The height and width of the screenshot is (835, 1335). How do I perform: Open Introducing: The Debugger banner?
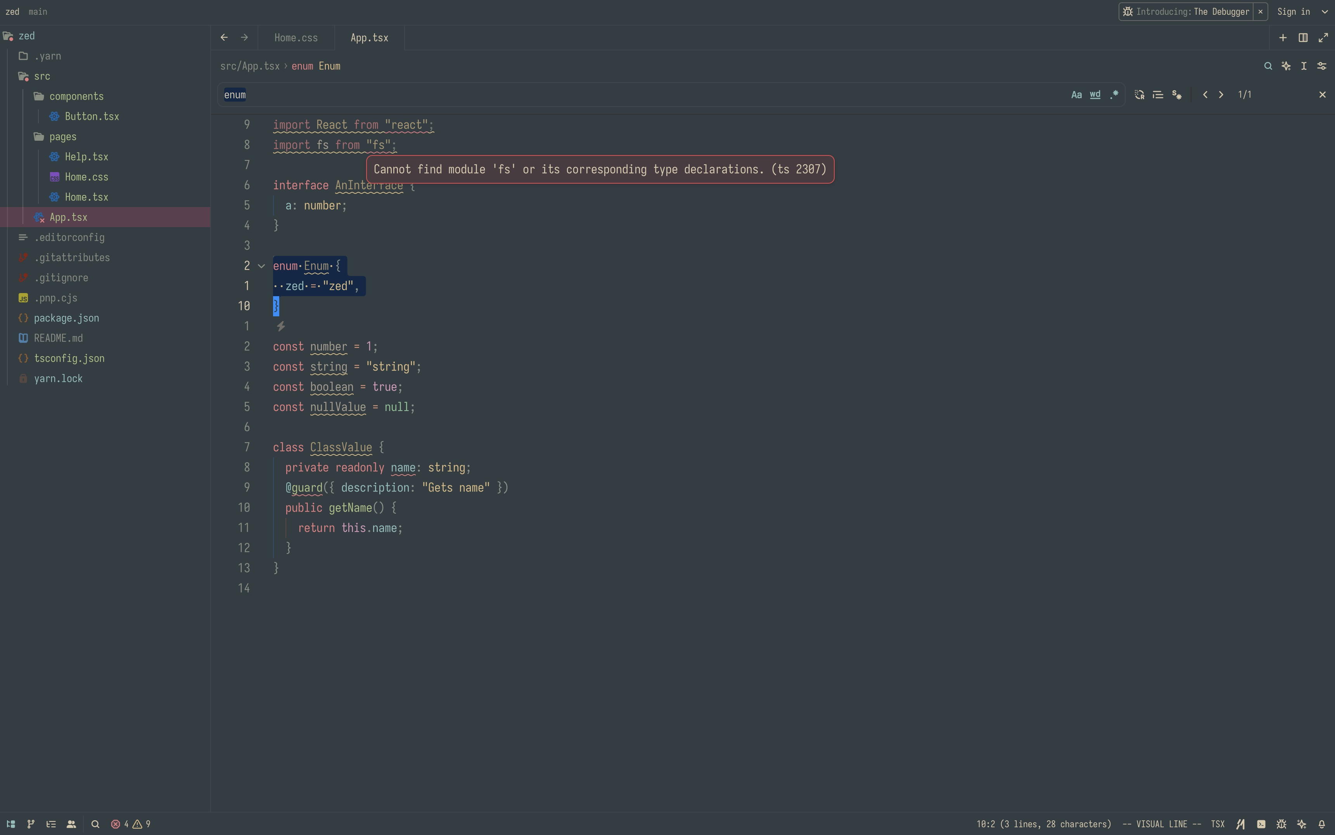pos(1186,12)
